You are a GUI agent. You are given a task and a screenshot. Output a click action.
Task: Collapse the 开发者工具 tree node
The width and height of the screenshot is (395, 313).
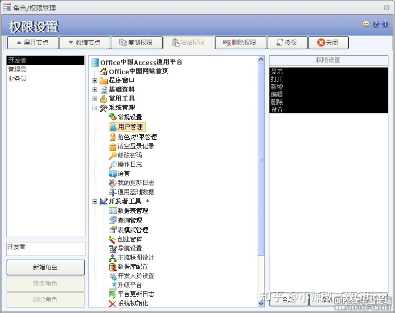(x=95, y=201)
